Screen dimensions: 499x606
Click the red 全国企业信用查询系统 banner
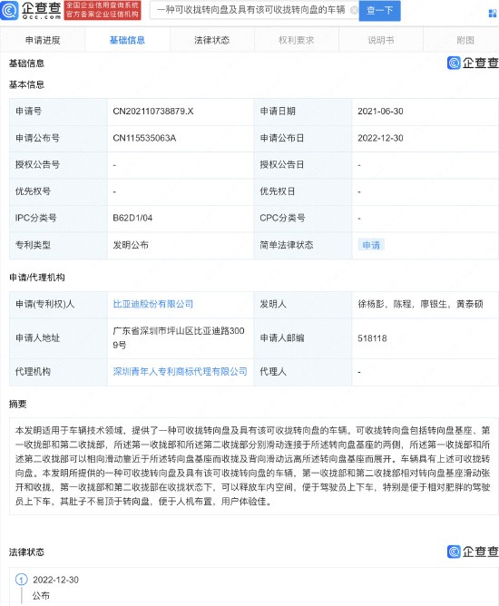click(102, 10)
